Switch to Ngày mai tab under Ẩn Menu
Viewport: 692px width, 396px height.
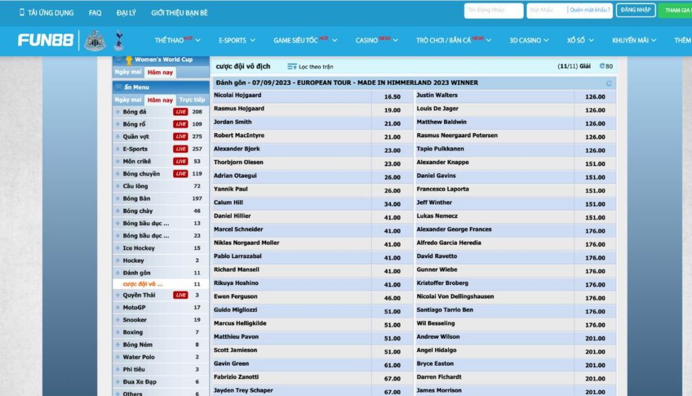128,100
